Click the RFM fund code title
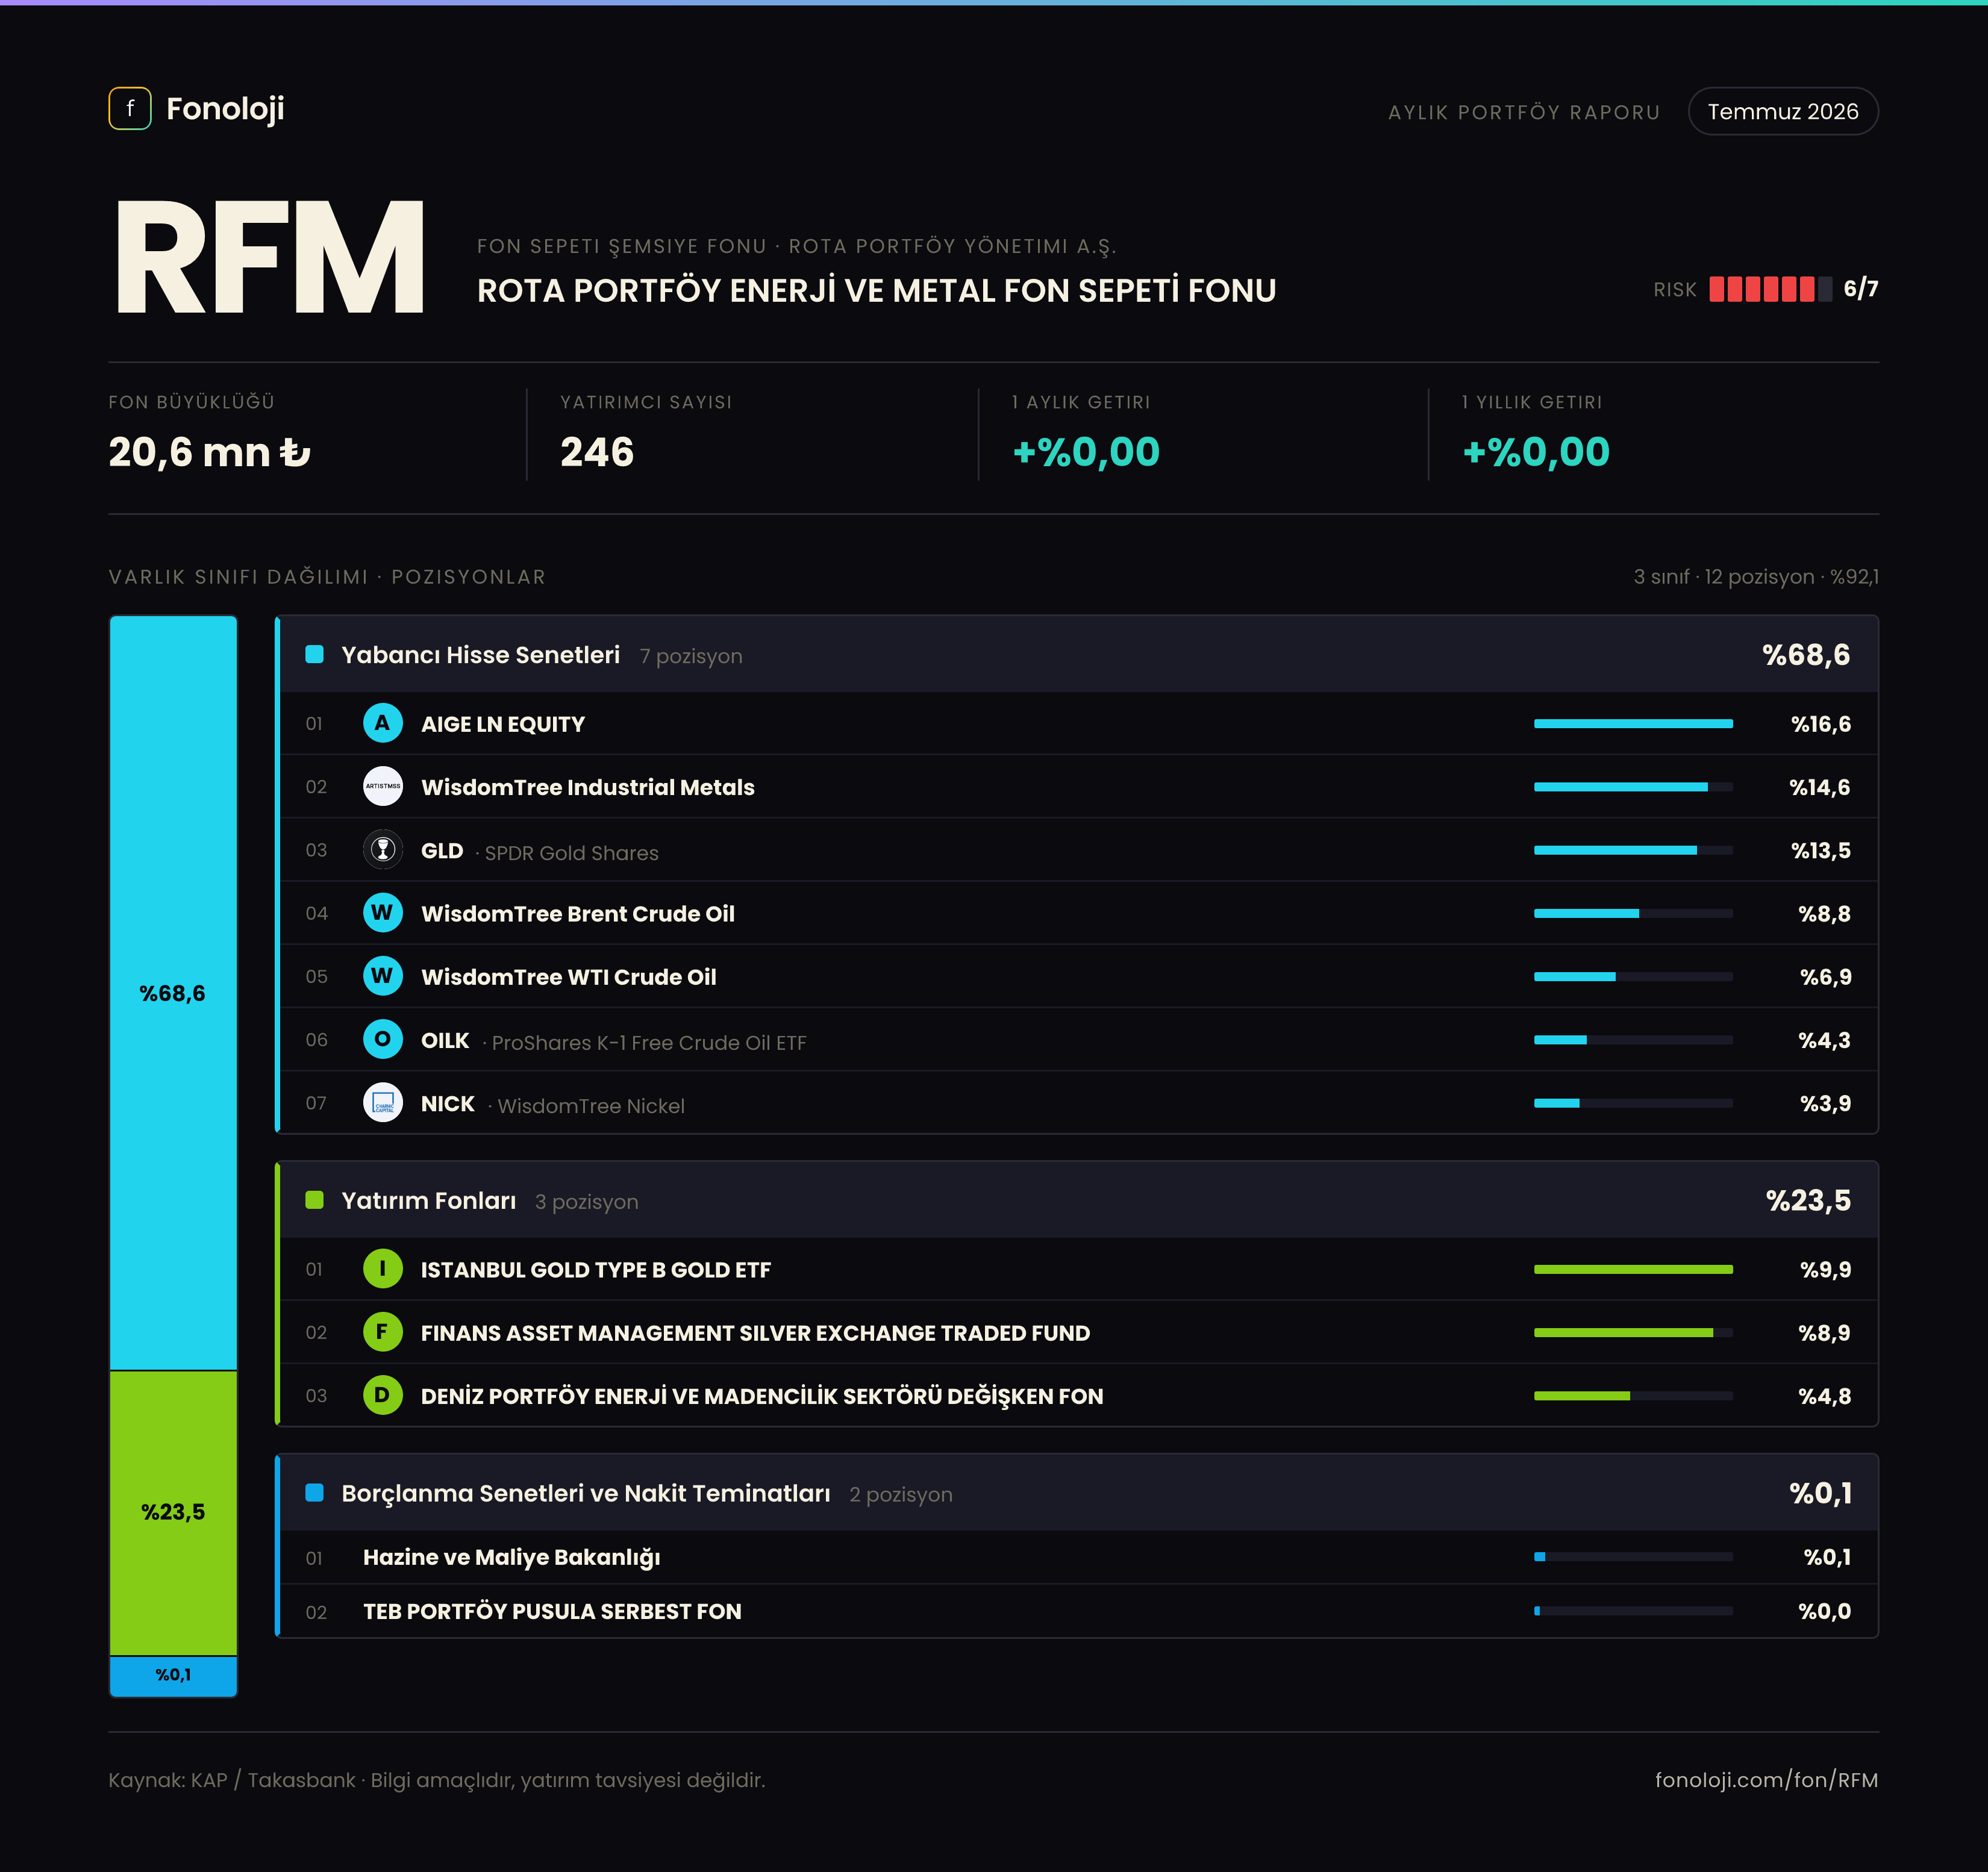 point(270,257)
